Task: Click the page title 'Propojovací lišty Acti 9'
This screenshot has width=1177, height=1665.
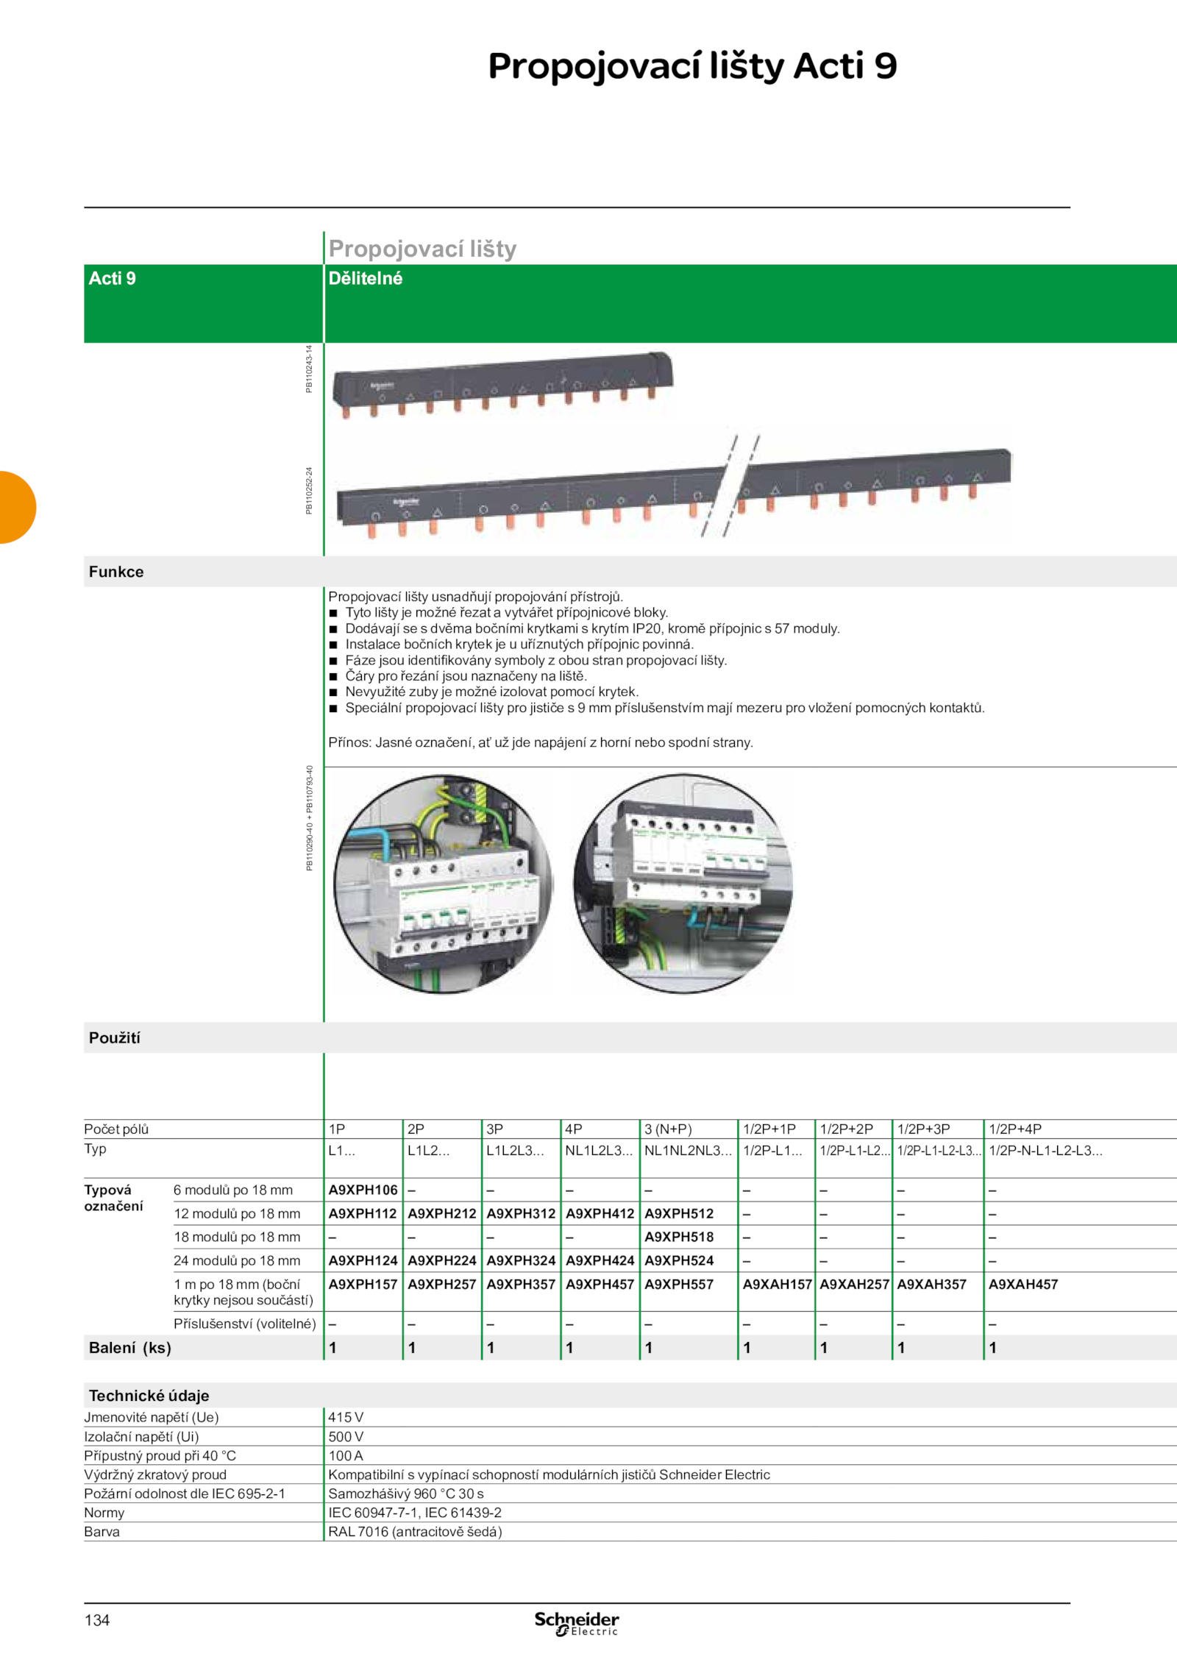Action: coord(692,66)
